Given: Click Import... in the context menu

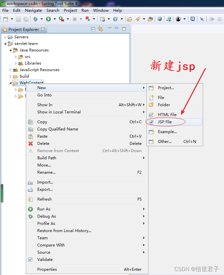Looking at the screenshot, I should pos(87,182).
